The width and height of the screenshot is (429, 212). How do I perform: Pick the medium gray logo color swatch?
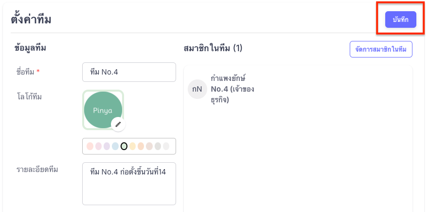click(158, 146)
